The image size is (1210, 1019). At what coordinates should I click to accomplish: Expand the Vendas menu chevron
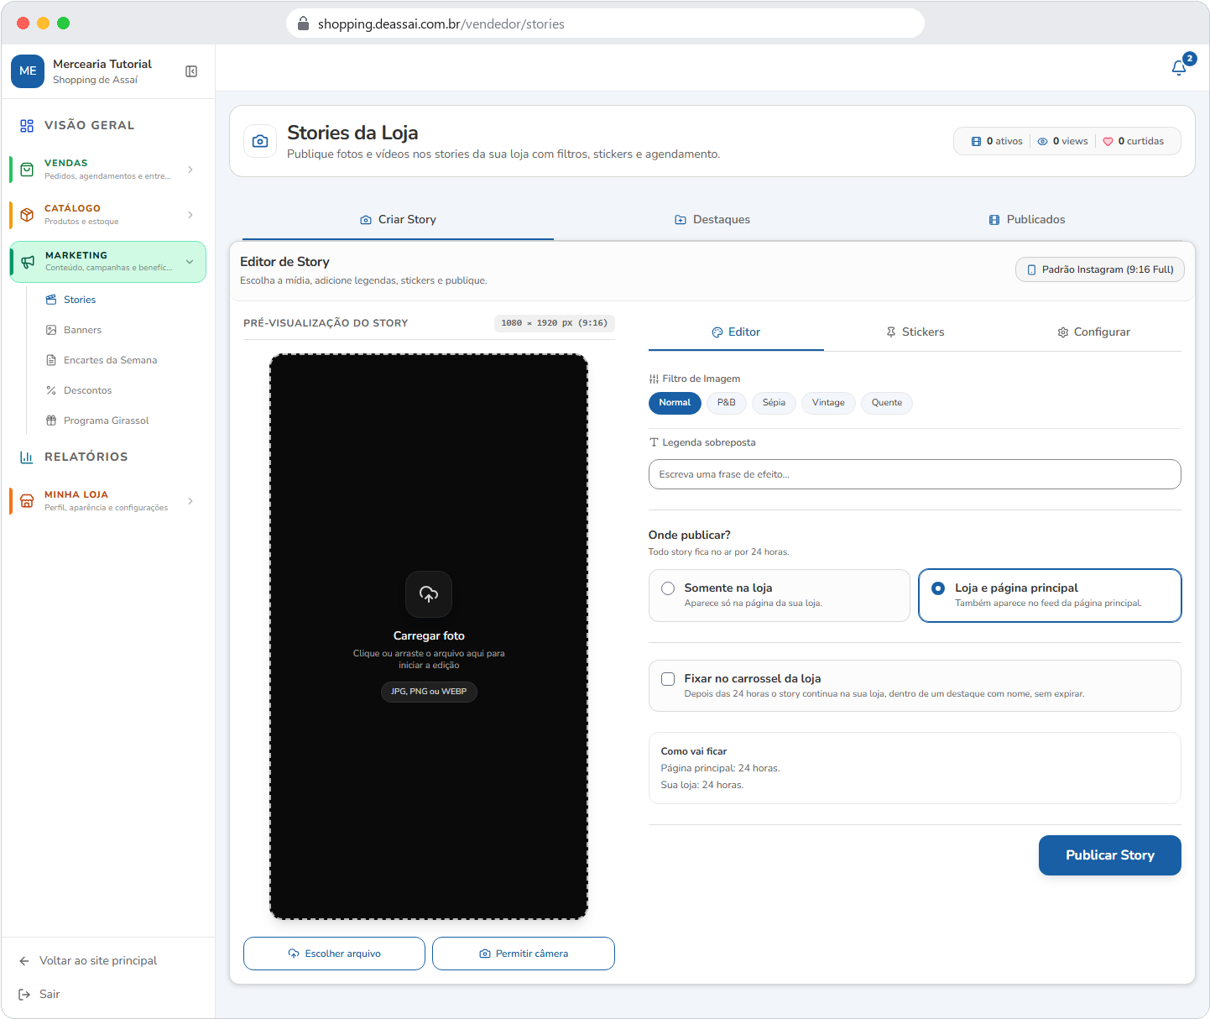[x=190, y=170]
